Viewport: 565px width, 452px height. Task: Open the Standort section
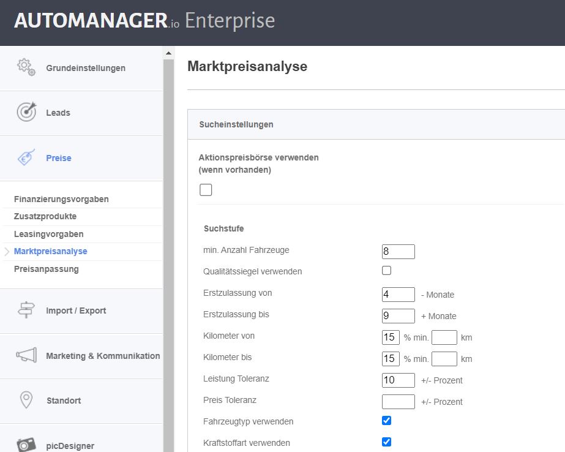(81, 401)
